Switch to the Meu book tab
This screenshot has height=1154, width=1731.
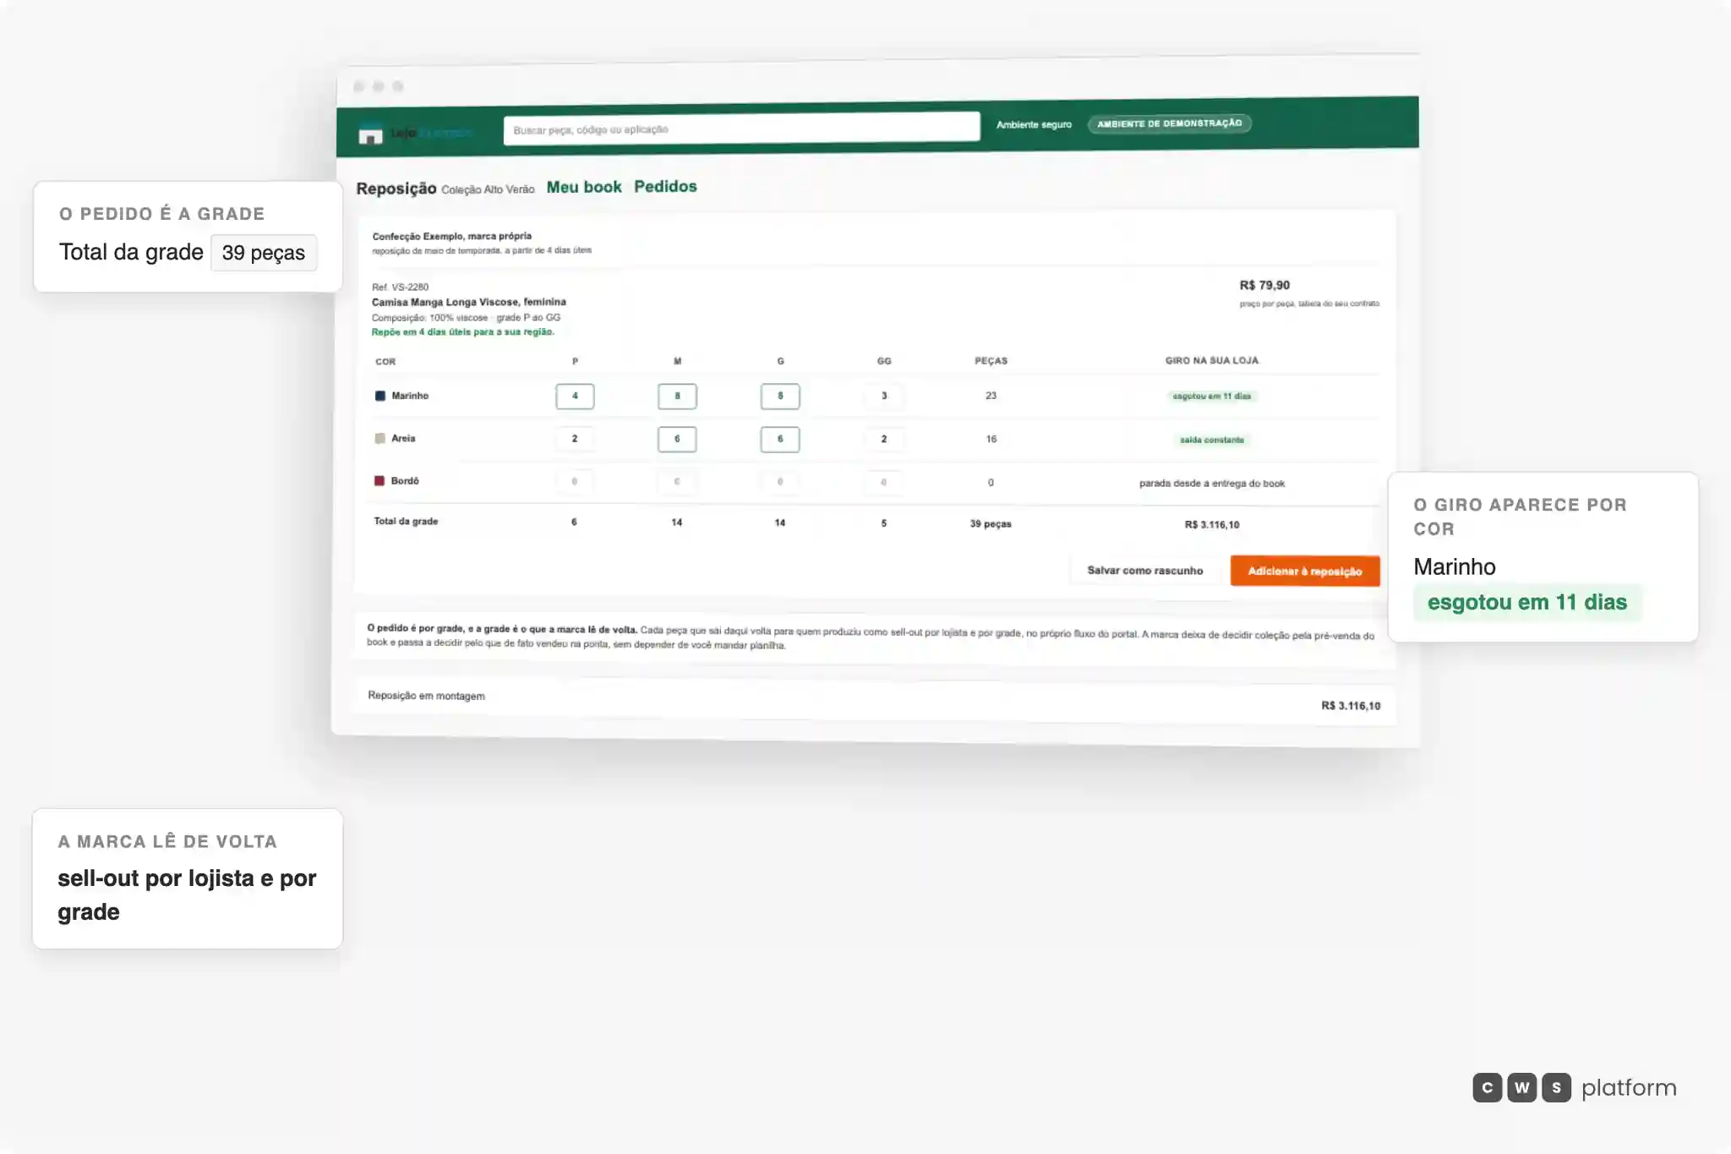[x=584, y=187]
